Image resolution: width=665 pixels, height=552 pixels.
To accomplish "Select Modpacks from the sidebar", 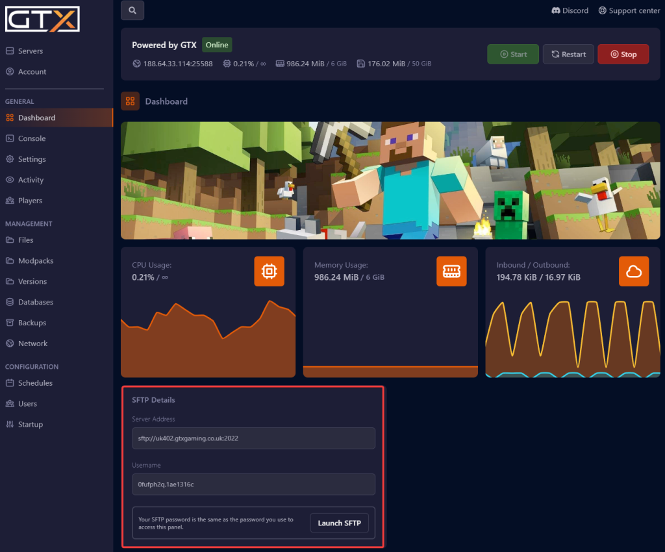I will click(56, 260).
